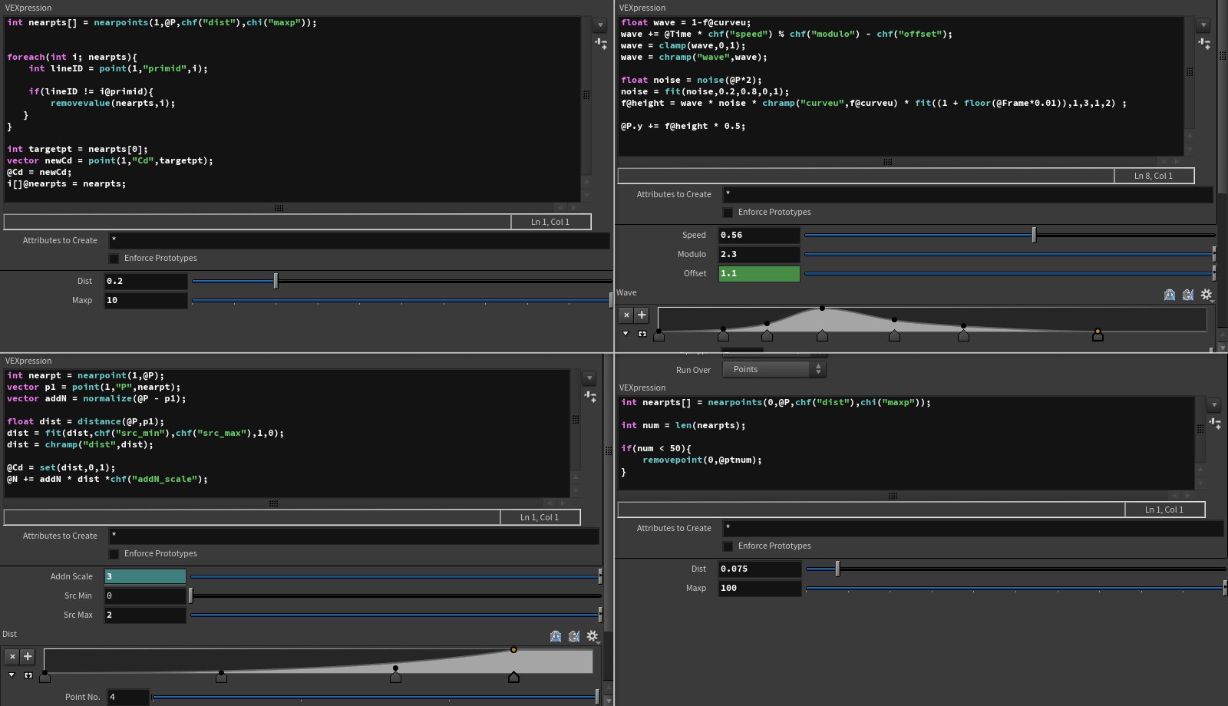Toggle Enforce Prototypes under the wave code

tap(728, 213)
